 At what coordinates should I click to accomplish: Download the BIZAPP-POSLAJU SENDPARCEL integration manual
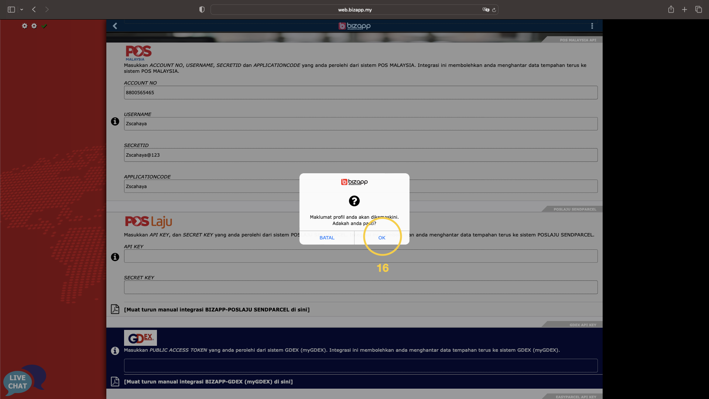point(217,310)
